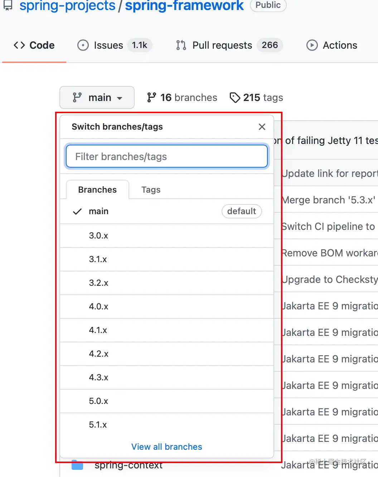Focus the Filter branches/tags field
378x477 pixels.
(167, 156)
